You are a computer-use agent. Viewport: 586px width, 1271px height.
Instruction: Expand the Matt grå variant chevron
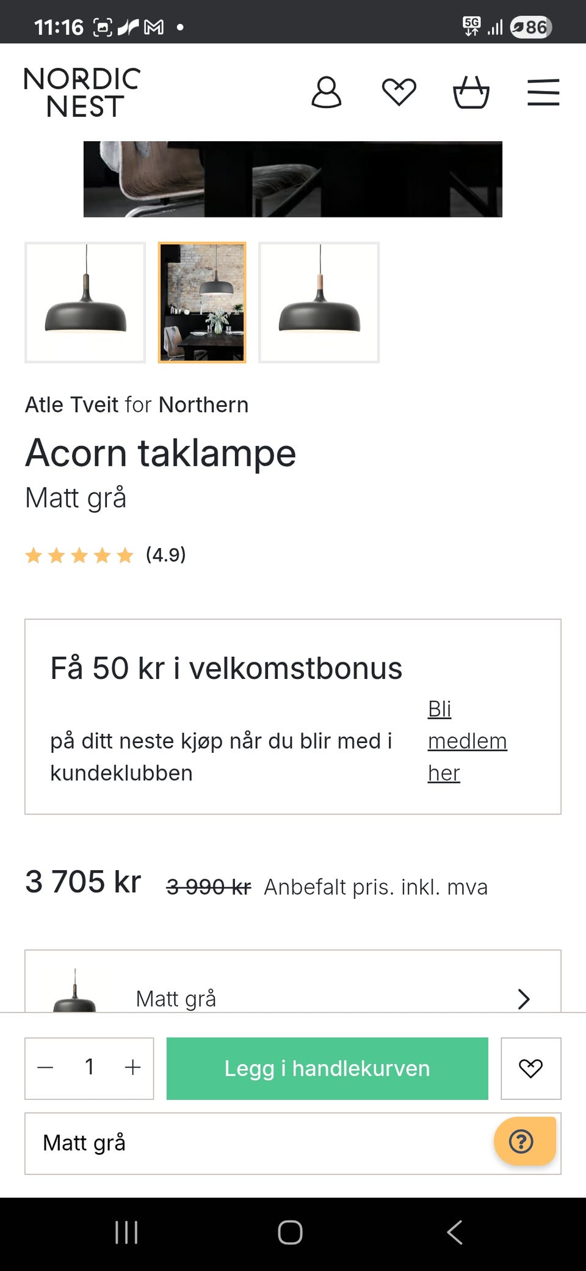click(523, 998)
